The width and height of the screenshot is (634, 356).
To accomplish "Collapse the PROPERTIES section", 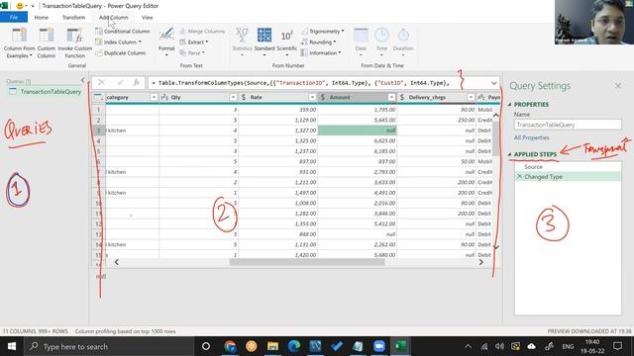I will pos(509,105).
